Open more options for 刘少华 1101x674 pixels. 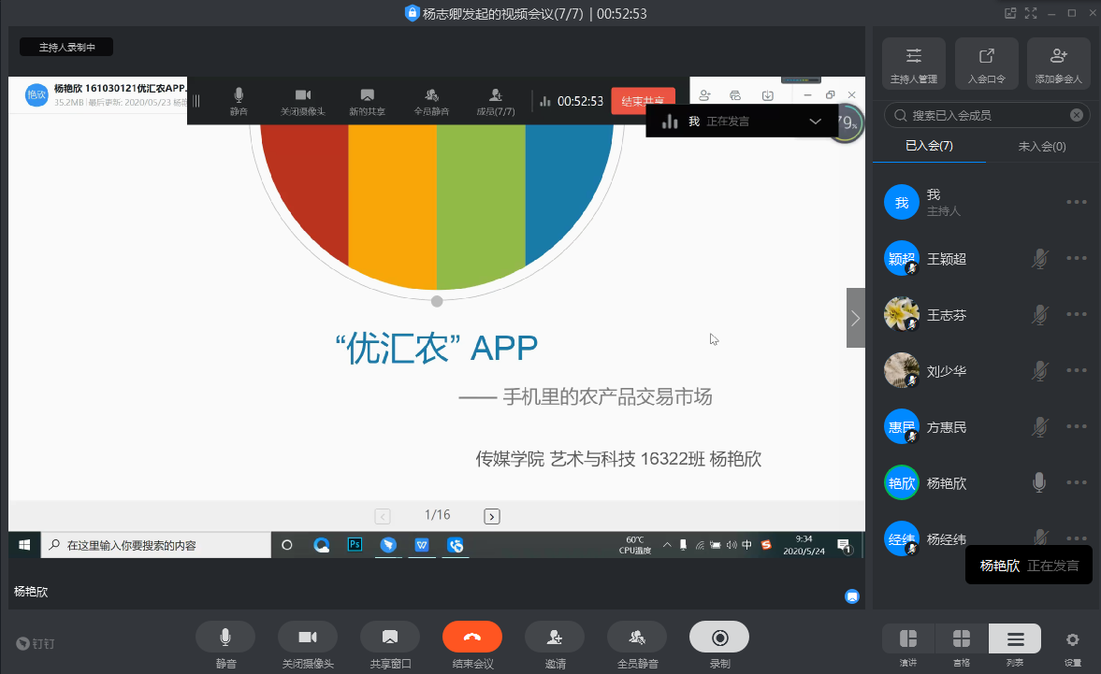(x=1077, y=370)
